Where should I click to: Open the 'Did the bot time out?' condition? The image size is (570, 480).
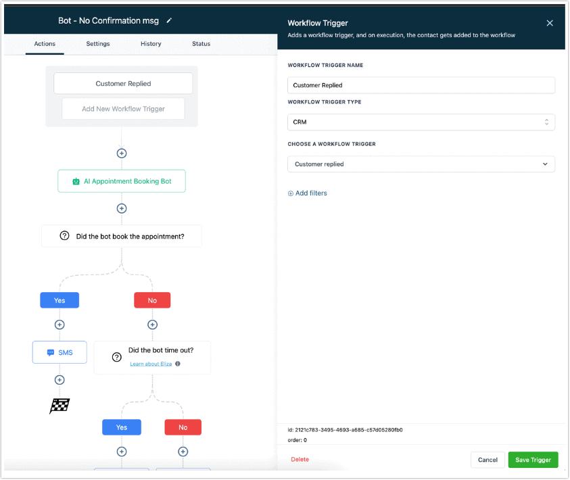pyautogui.click(x=152, y=358)
